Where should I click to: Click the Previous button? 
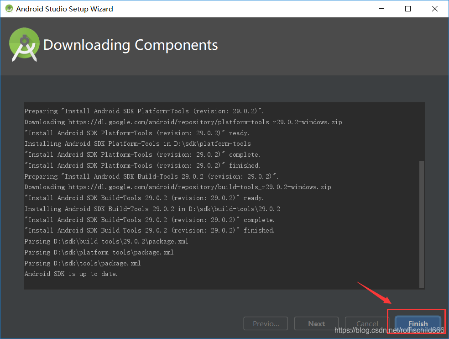pos(266,323)
